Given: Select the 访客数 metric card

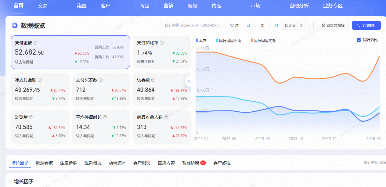Looking at the screenshot, I should (162, 89).
